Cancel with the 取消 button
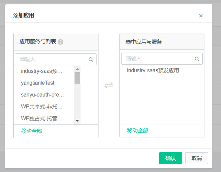Image resolution: width=221 pixels, height=172 pixels. click(x=196, y=158)
